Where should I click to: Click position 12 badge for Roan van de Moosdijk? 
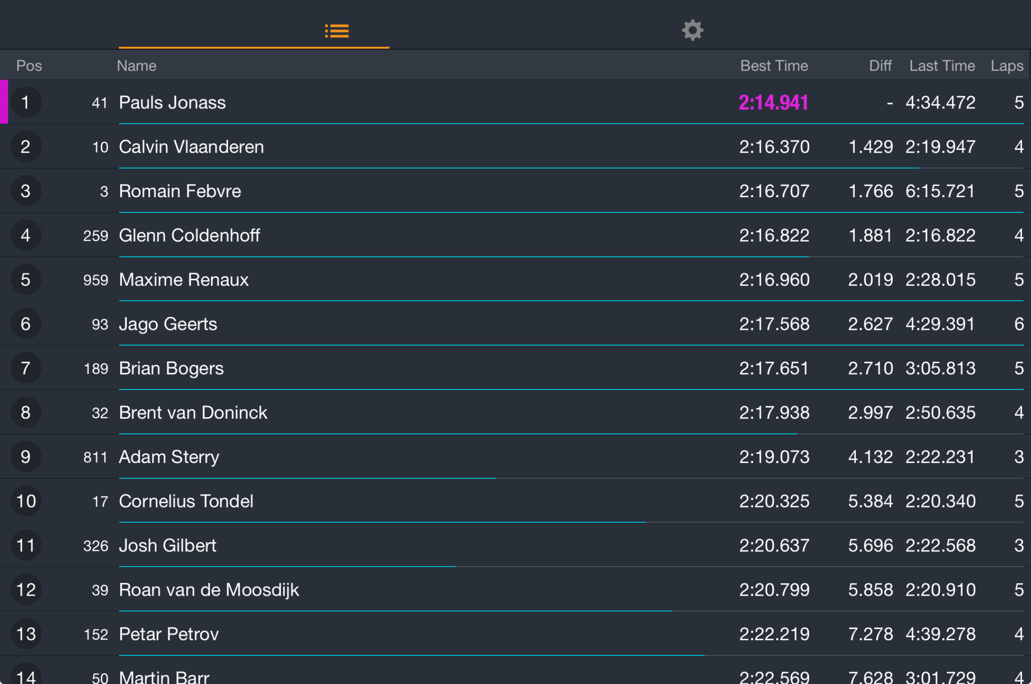pyautogui.click(x=26, y=590)
